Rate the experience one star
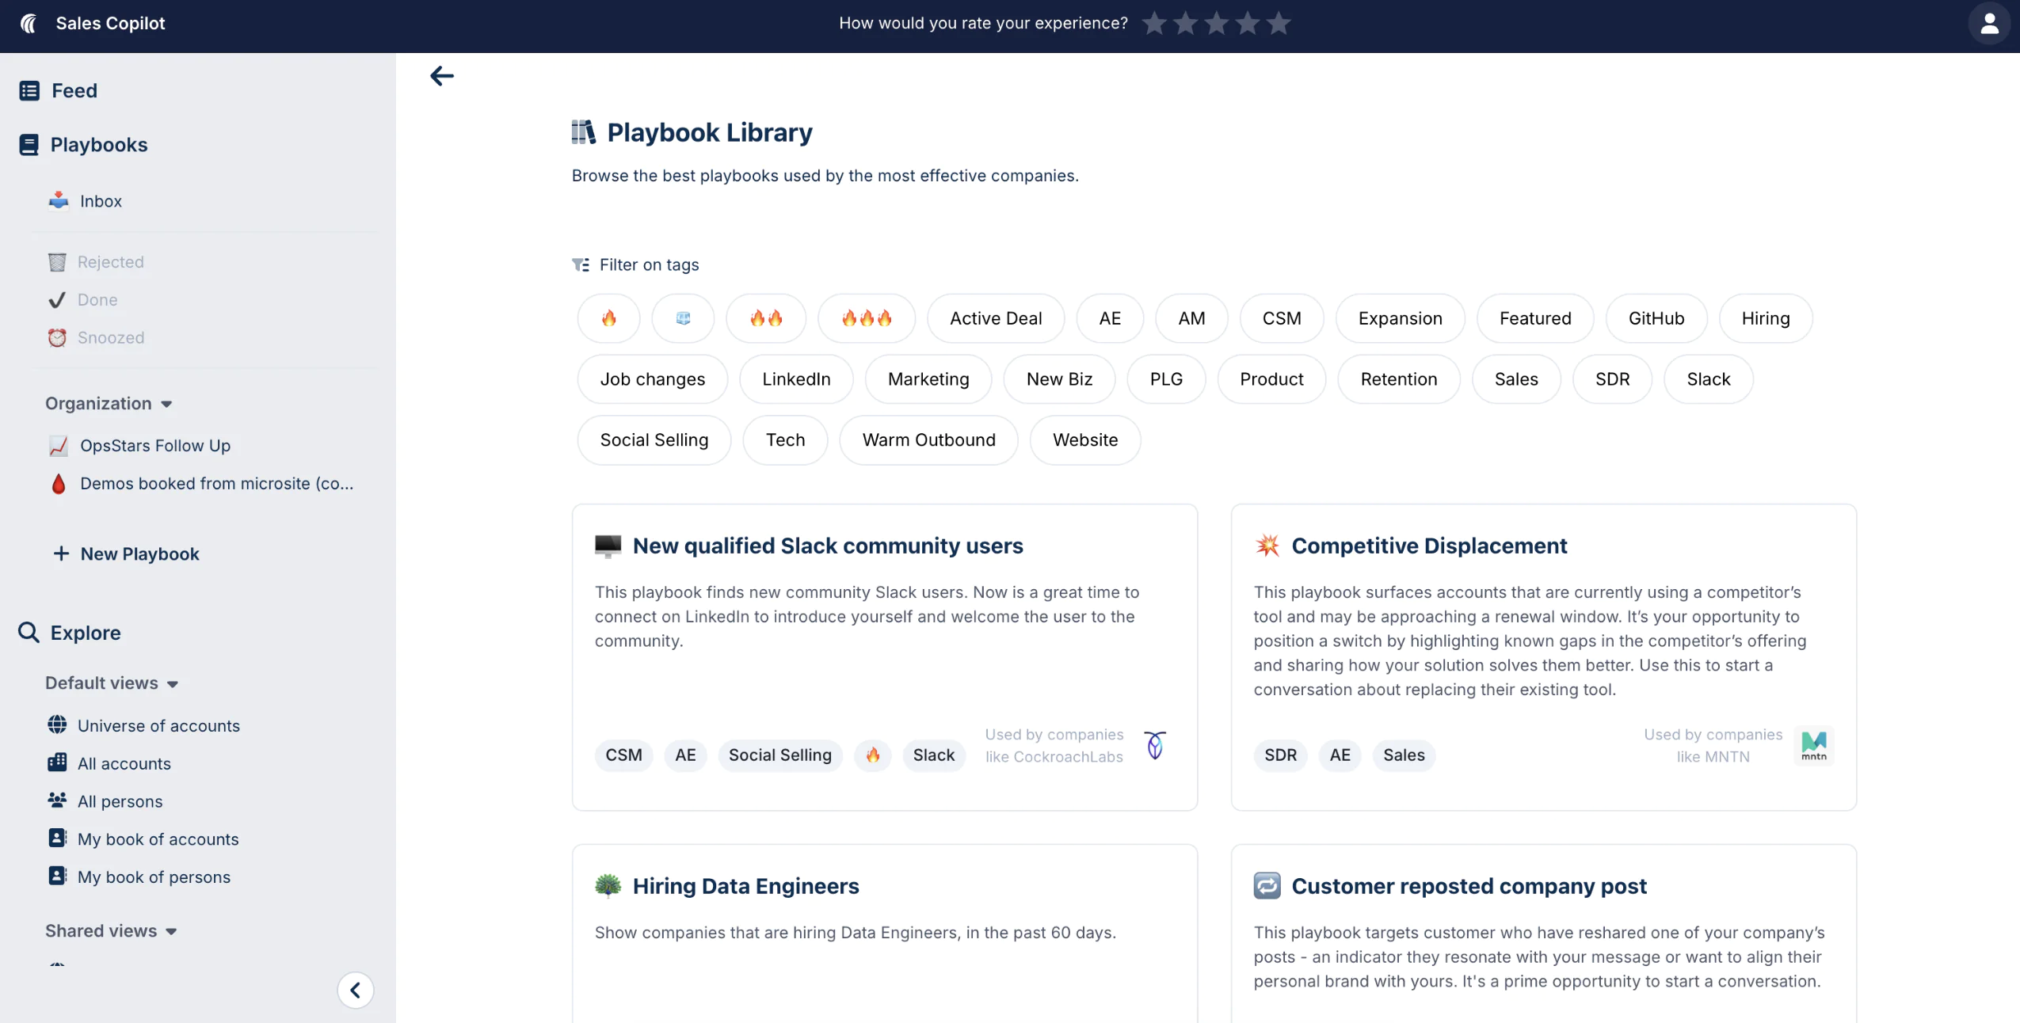The width and height of the screenshot is (2020, 1023). pos(1154,24)
